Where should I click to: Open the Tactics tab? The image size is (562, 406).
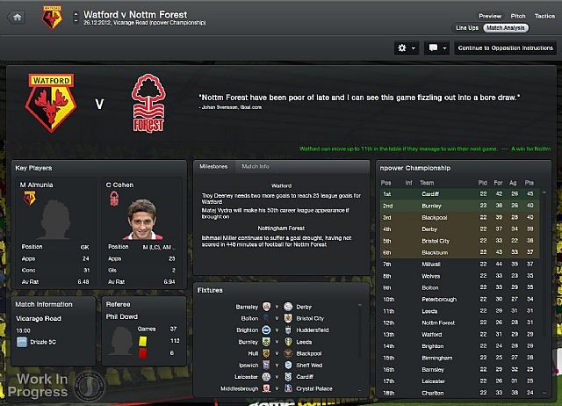tap(544, 16)
